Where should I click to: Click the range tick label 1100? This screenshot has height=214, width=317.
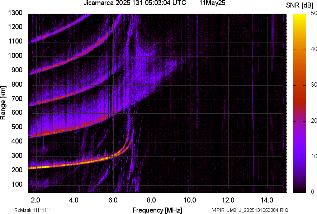click(x=15, y=41)
